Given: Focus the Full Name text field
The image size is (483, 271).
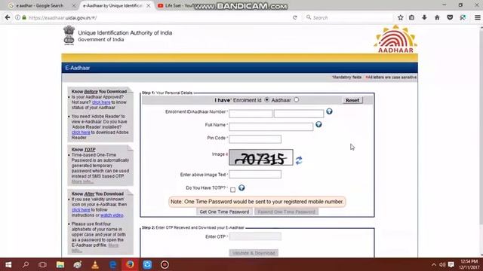Looking at the screenshot, I should [271, 126].
